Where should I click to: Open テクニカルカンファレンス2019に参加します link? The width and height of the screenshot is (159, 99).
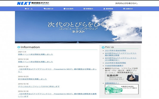39,87
